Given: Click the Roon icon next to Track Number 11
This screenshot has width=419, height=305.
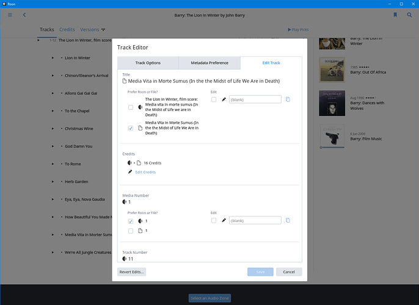Looking at the screenshot, I should [125, 259].
